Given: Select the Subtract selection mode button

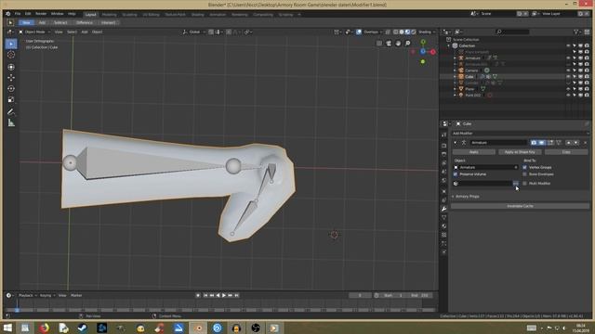Looking at the screenshot, I should pyautogui.click(x=60, y=22).
